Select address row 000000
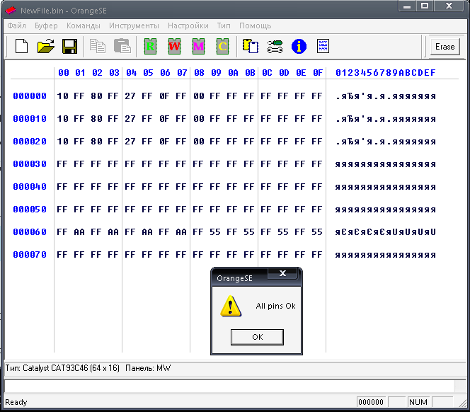The width and height of the screenshot is (470, 412). (x=30, y=96)
